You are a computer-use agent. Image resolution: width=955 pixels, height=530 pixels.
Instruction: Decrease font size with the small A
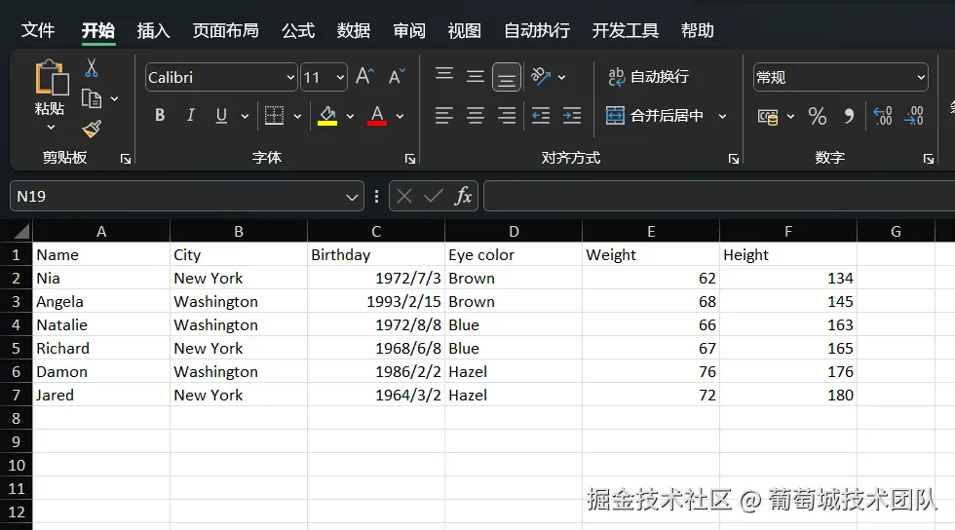[x=397, y=77]
